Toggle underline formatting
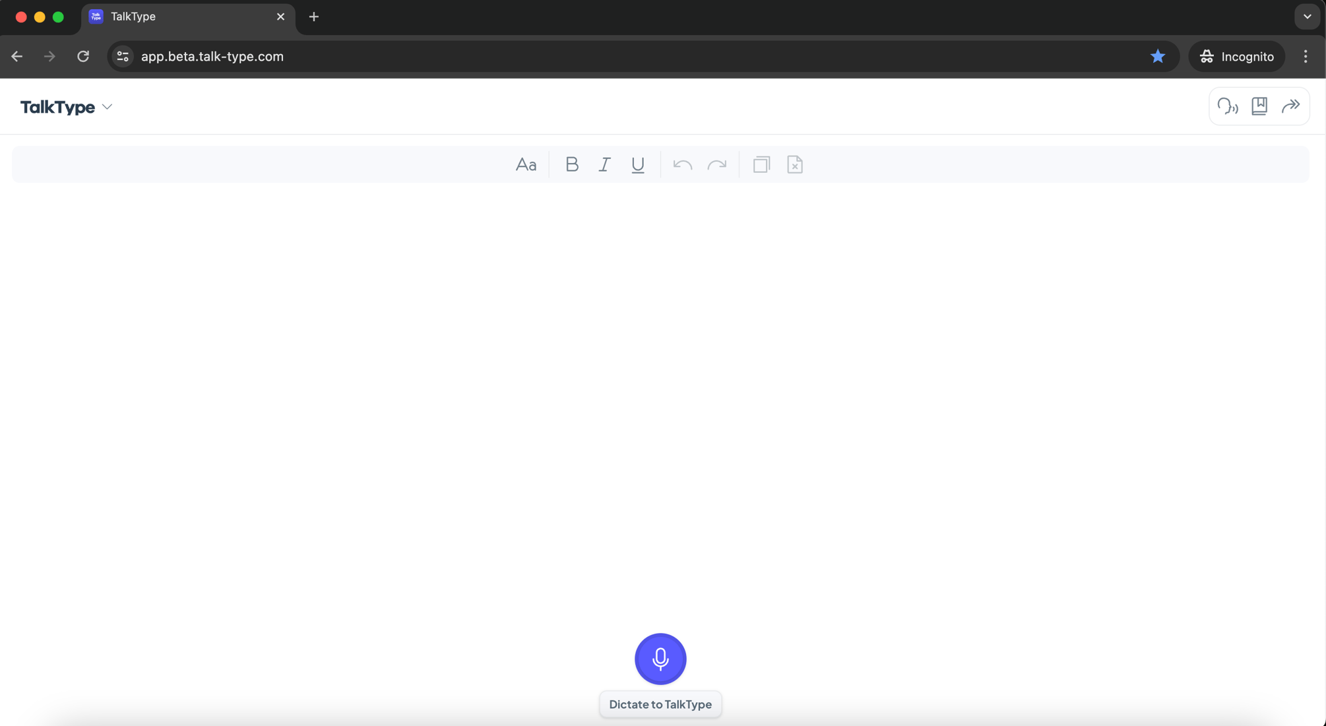This screenshot has width=1326, height=726. point(637,164)
